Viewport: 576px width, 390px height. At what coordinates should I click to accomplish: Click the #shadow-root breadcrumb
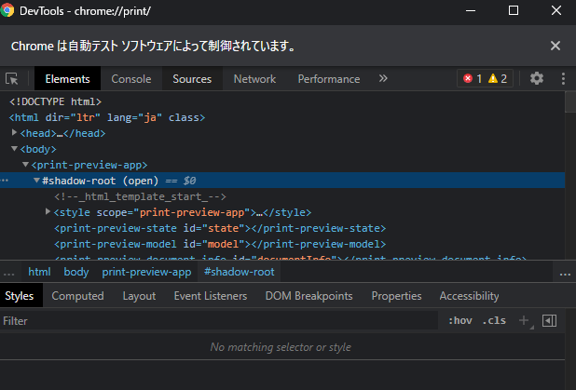pos(240,272)
